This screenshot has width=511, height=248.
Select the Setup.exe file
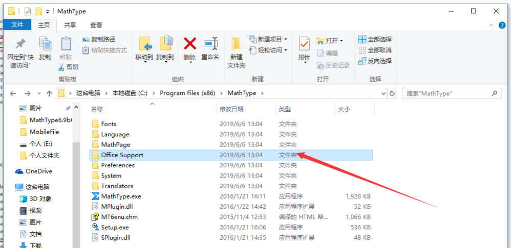tap(231, 227)
